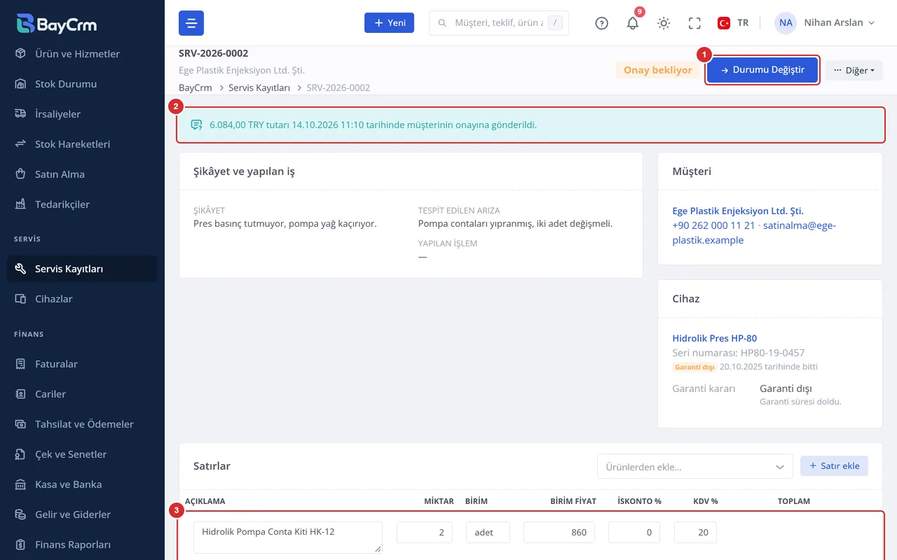Click the NA user avatar
Viewport: 897px width, 560px height.
pyautogui.click(x=786, y=23)
